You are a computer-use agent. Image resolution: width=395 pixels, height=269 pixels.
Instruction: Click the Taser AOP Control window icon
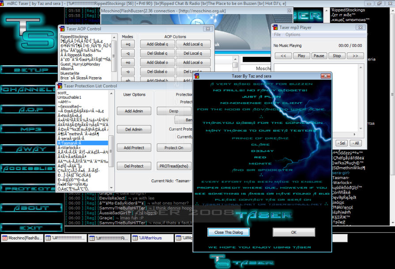point(62,29)
